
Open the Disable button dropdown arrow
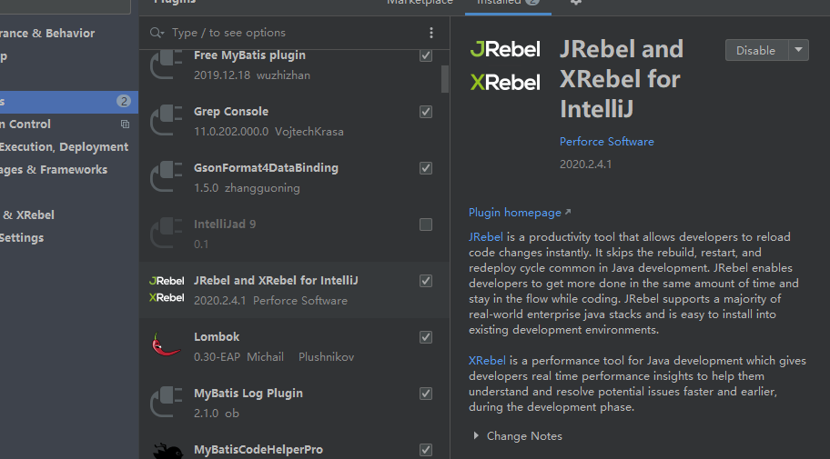coord(799,50)
